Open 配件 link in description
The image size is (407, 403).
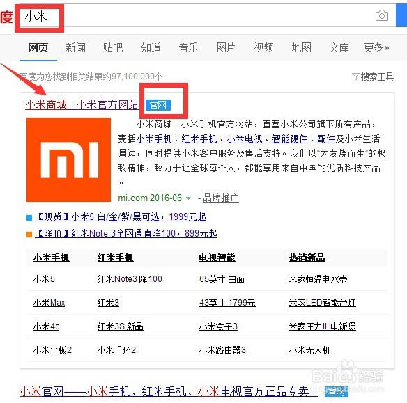[326, 139]
